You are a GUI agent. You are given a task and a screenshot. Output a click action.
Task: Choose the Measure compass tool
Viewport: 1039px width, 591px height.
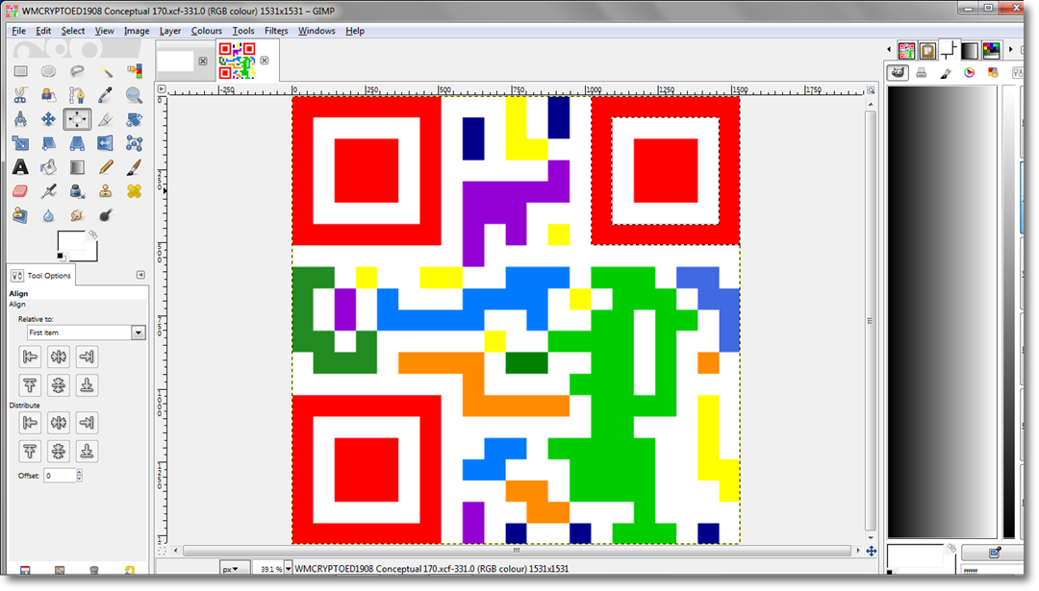point(20,119)
